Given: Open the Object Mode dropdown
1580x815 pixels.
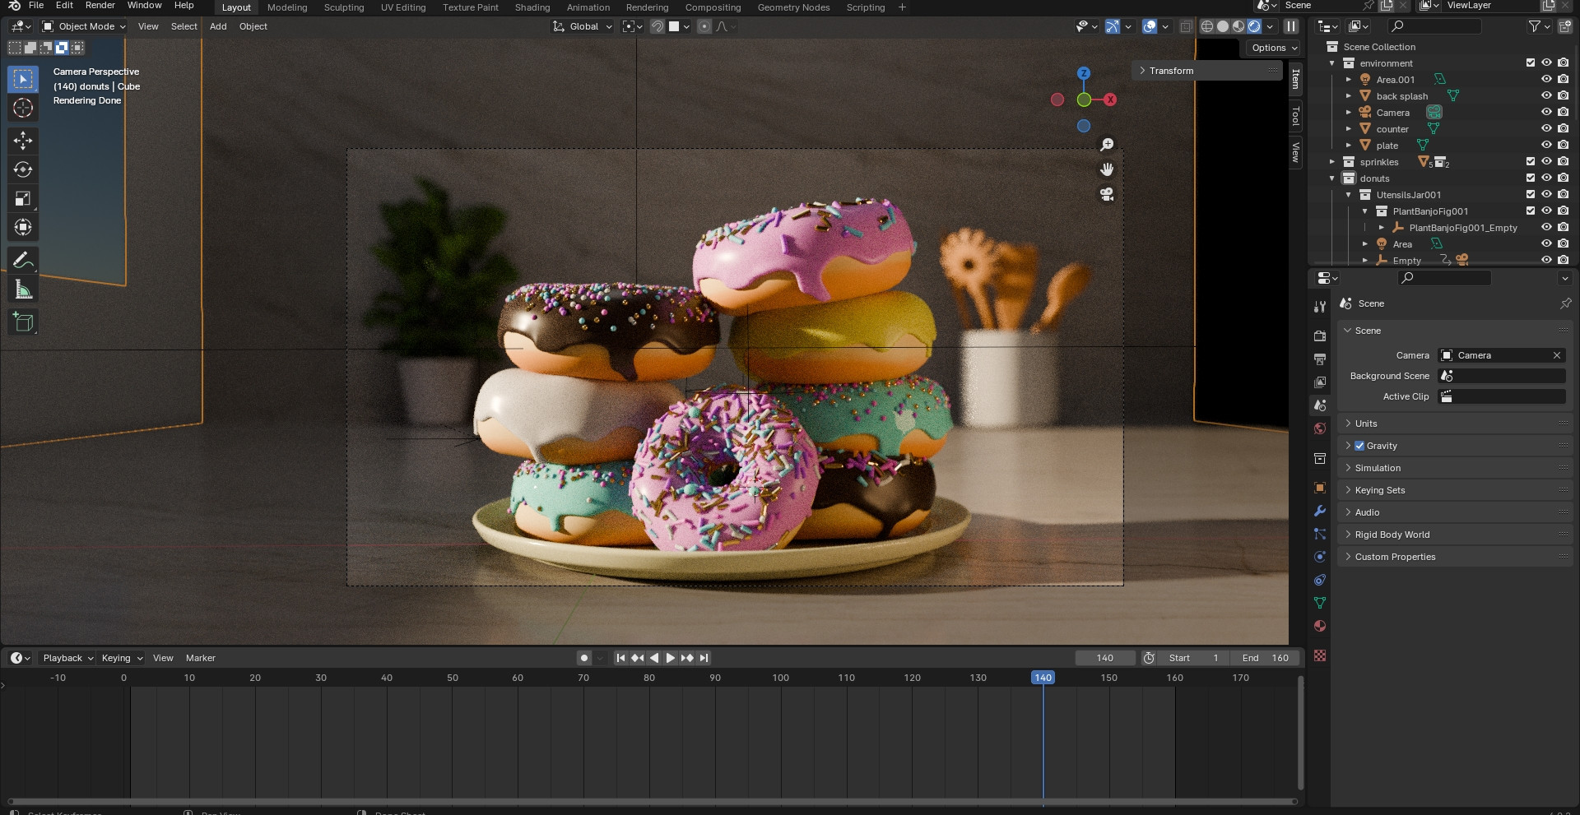Looking at the screenshot, I should pyautogui.click(x=84, y=26).
